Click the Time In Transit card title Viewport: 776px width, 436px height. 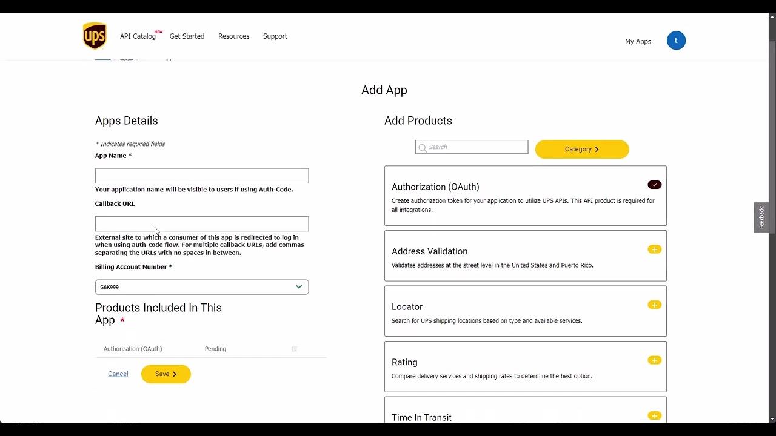[x=421, y=418]
